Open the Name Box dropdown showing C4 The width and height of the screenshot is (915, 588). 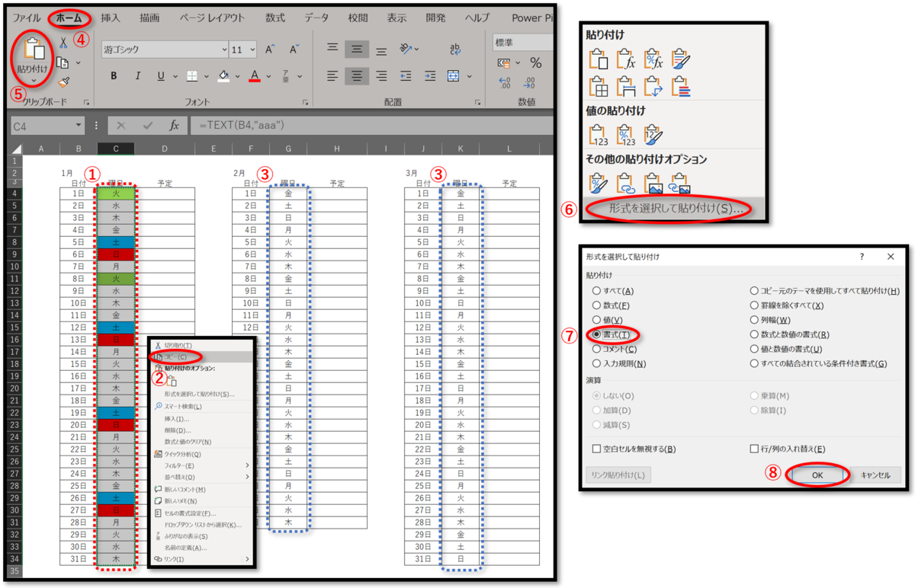[79, 126]
